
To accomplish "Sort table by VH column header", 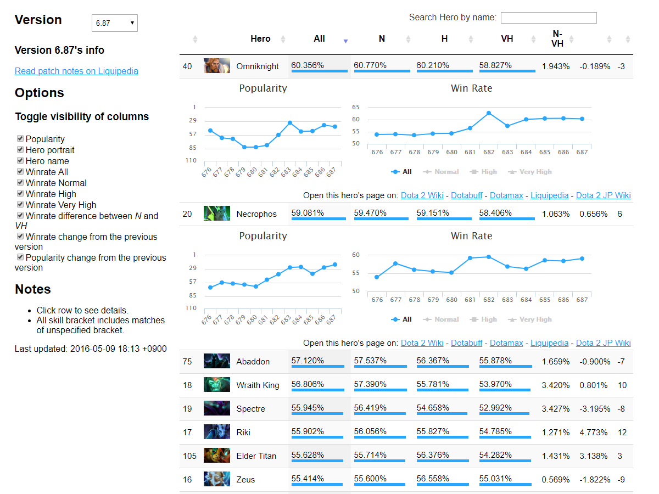I will click(x=507, y=39).
